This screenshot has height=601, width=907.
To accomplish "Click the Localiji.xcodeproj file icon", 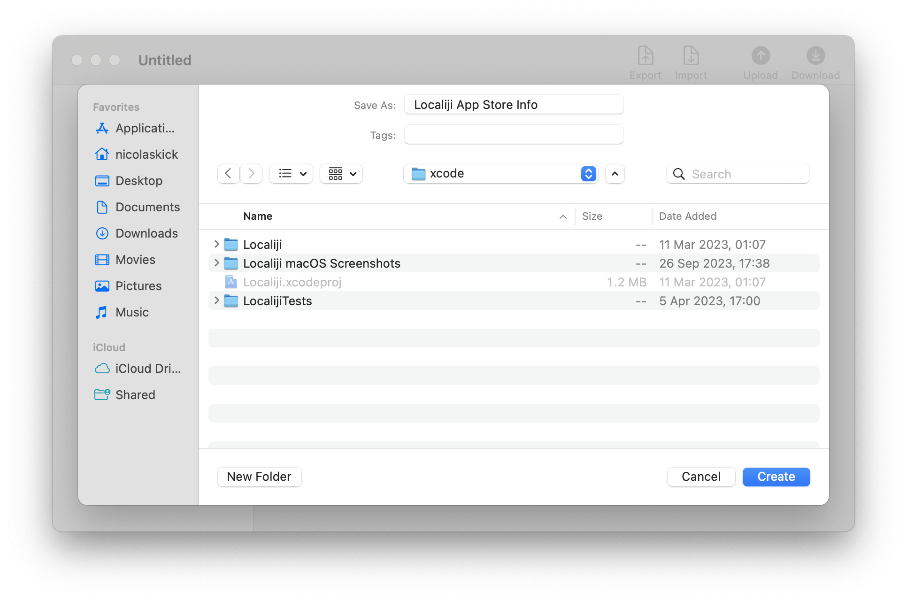I will 231,282.
